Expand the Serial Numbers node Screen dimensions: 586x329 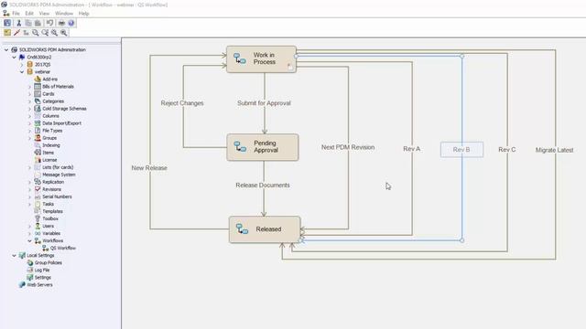[29, 196]
